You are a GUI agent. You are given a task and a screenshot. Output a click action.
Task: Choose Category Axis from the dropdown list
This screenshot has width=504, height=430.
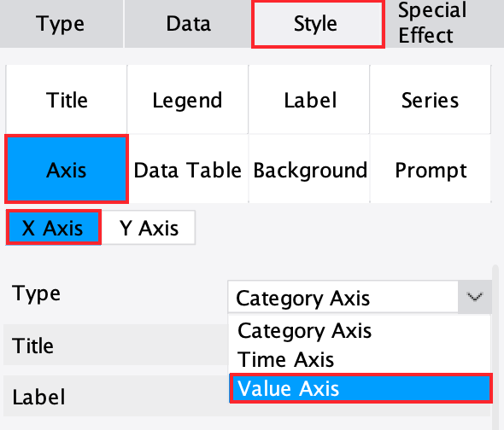click(x=360, y=330)
